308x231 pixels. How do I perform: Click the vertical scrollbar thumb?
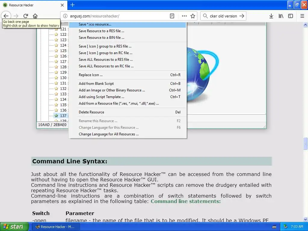click(x=305, y=143)
